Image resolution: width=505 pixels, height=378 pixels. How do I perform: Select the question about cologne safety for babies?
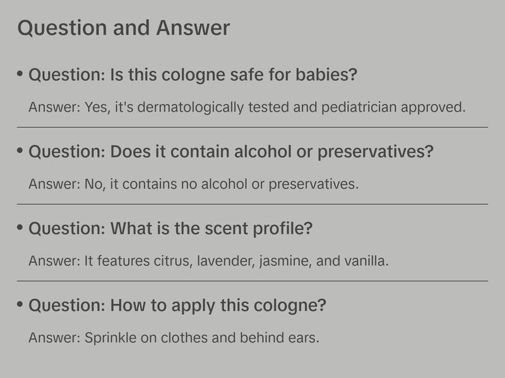193,75
